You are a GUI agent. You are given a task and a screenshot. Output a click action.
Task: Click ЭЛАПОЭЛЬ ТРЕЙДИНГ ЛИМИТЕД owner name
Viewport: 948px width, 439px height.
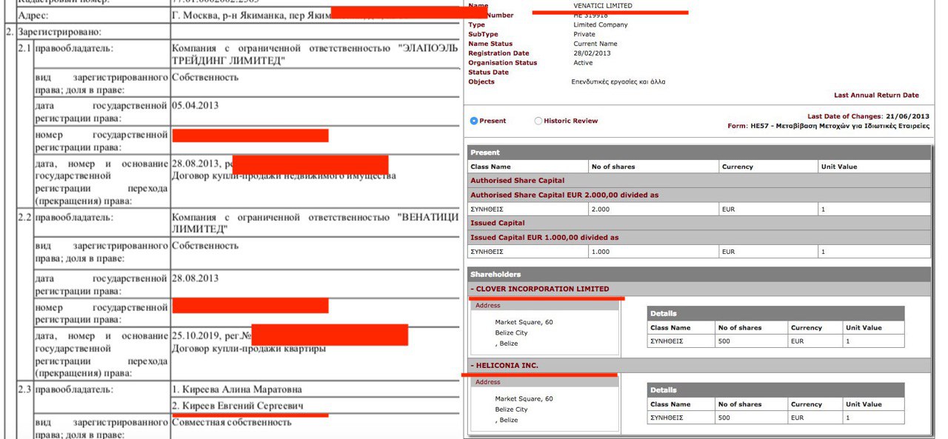(315, 54)
